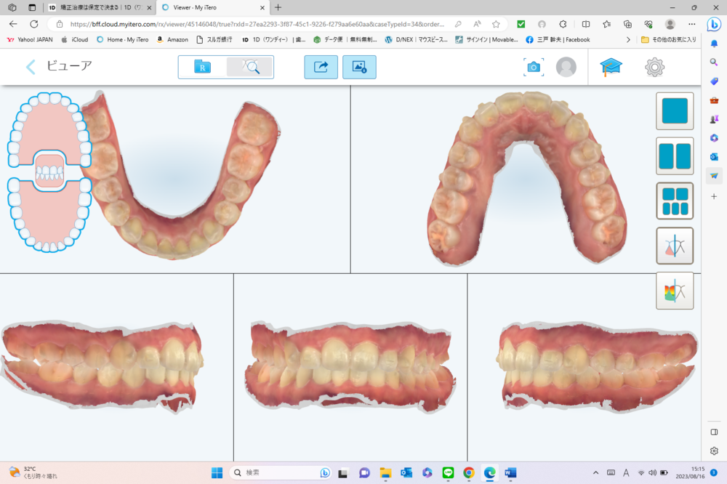Viewport: 727px width, 484px height.
Task: Open the image download tool
Action: 359,67
